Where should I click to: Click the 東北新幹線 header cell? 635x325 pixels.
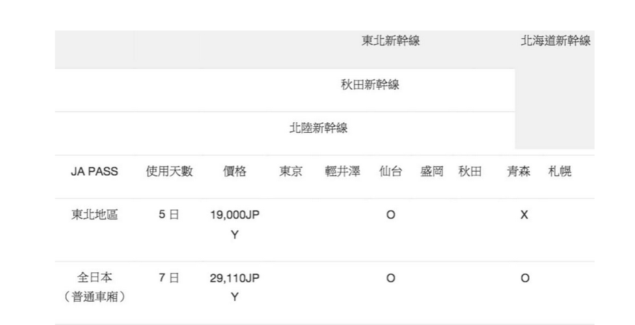pyautogui.click(x=390, y=41)
